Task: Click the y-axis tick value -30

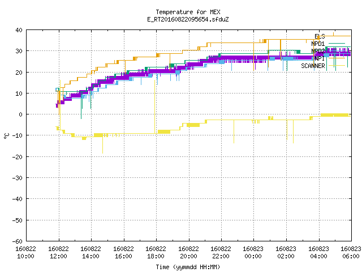Action: click(18, 178)
